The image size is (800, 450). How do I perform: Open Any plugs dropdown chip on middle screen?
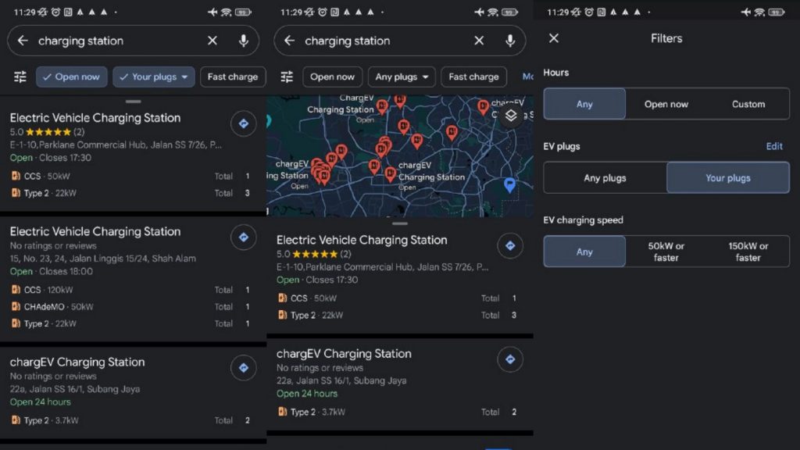pyautogui.click(x=402, y=77)
